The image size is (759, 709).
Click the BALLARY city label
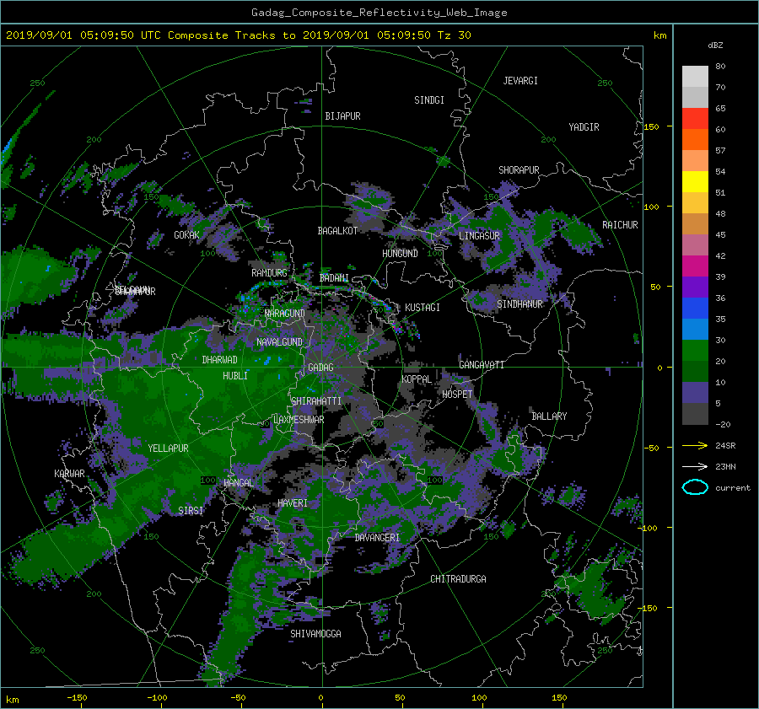pos(549,416)
